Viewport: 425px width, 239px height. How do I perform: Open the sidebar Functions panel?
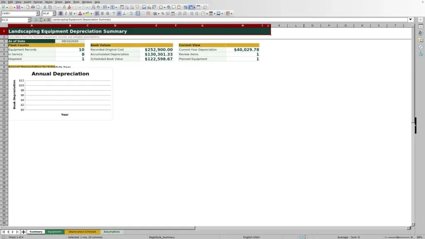coord(421,54)
